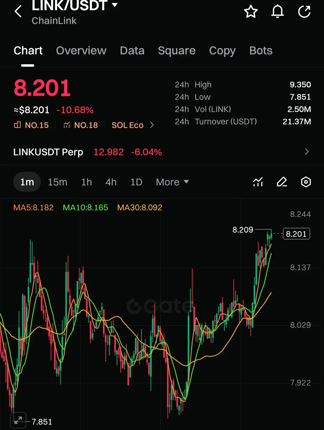Tap the -10.68% change value
324x430 pixels.
[75, 110]
